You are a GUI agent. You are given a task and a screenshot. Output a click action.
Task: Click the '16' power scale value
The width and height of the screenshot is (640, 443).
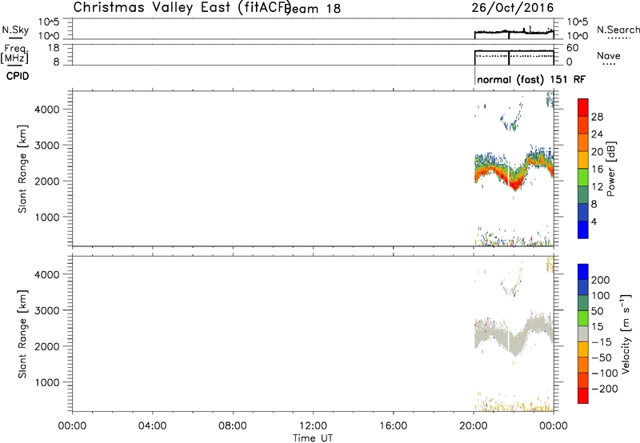point(597,170)
